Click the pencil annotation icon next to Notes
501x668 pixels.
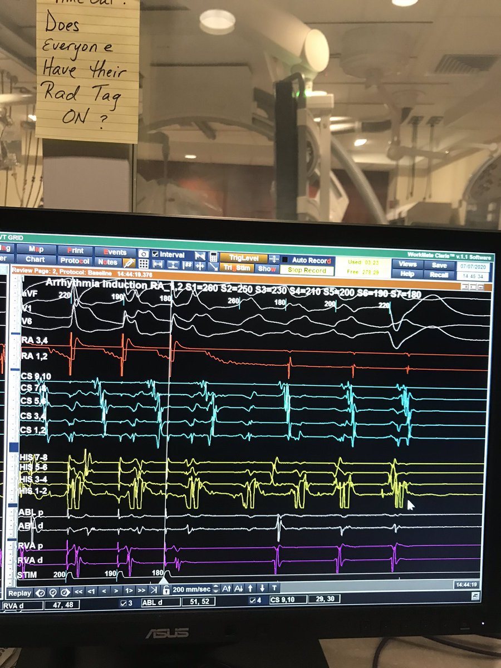tap(129, 263)
